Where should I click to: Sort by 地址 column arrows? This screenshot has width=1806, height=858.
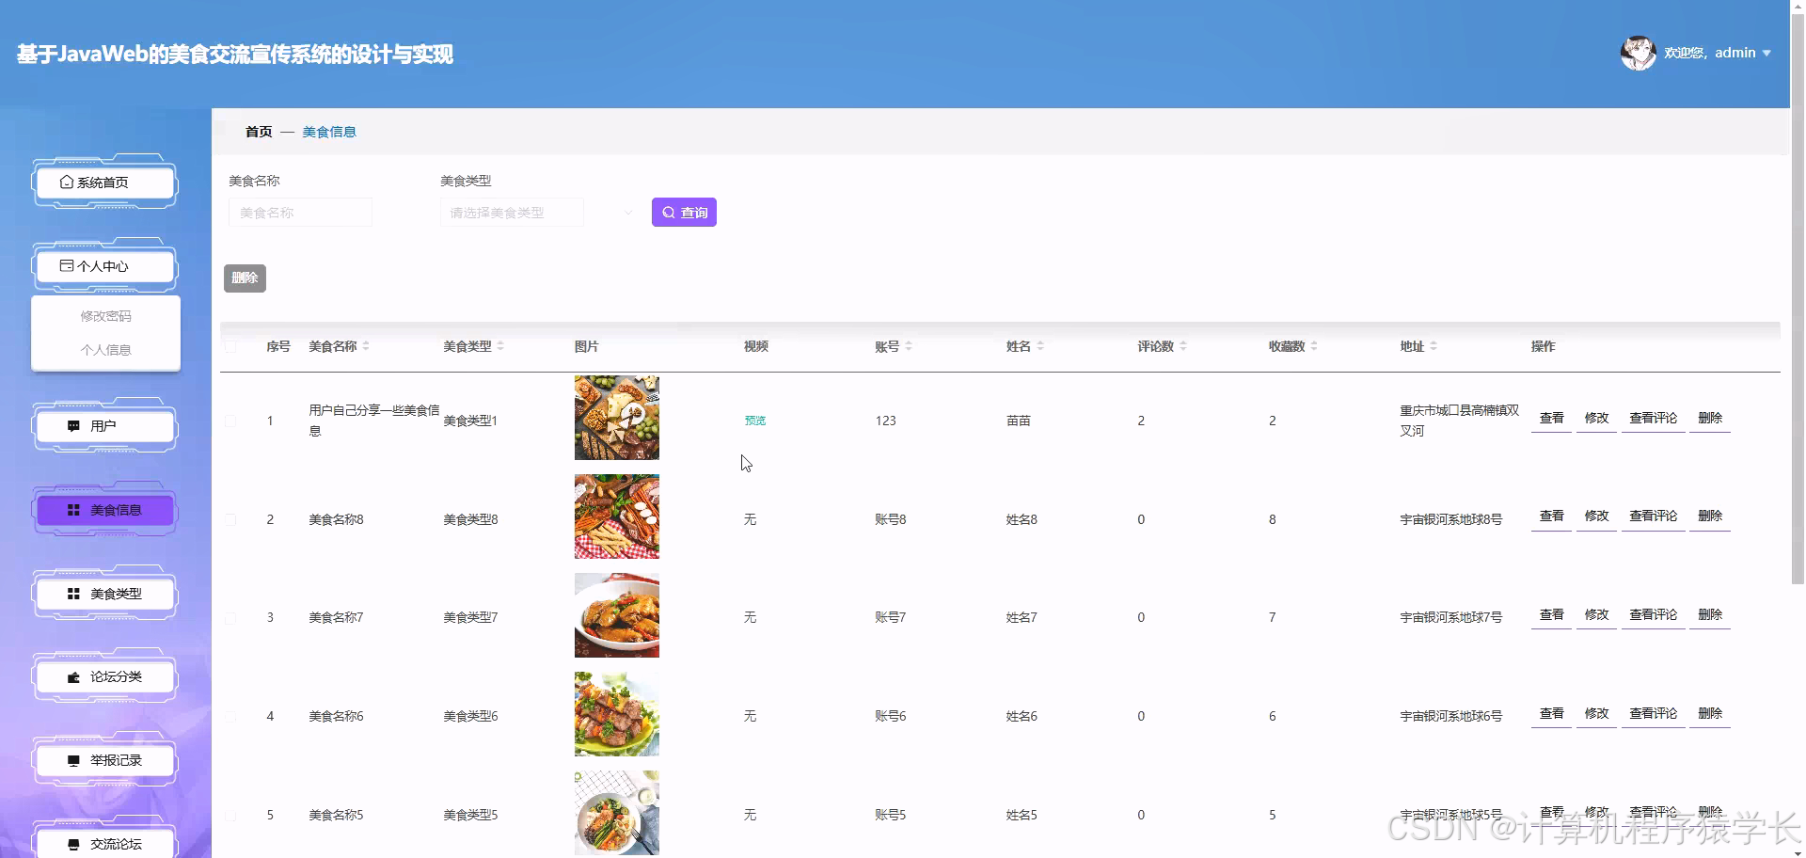pos(1434,346)
